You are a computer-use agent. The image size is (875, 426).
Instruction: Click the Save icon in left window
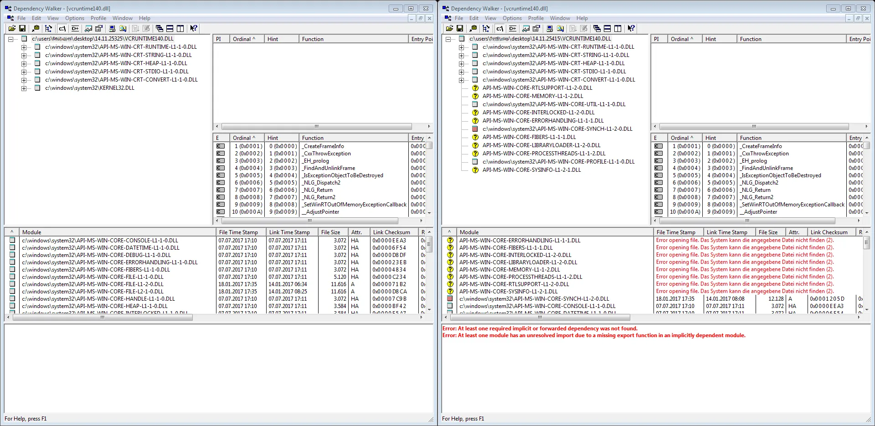[22, 28]
